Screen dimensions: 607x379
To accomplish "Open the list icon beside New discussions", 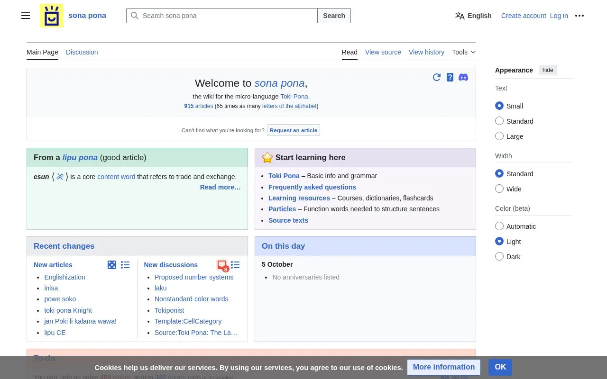I will 235,265.
